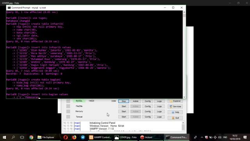
Task: Launch Chrome from the taskbar
Action: point(31,137)
